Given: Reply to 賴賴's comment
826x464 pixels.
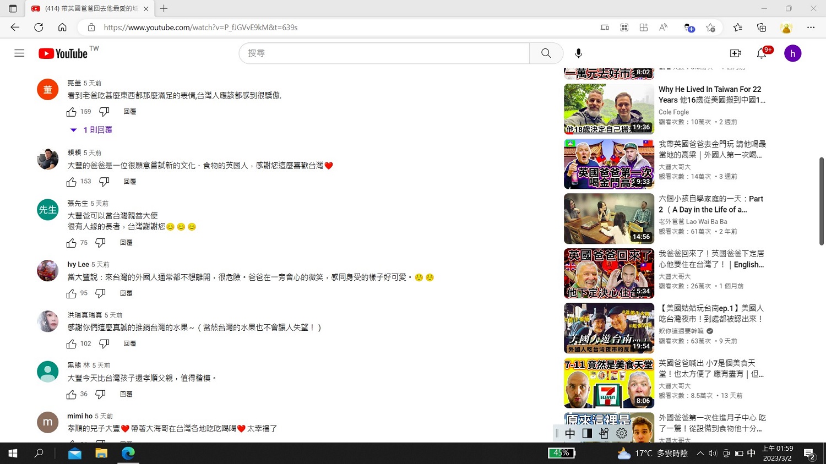Looking at the screenshot, I should coord(130,182).
